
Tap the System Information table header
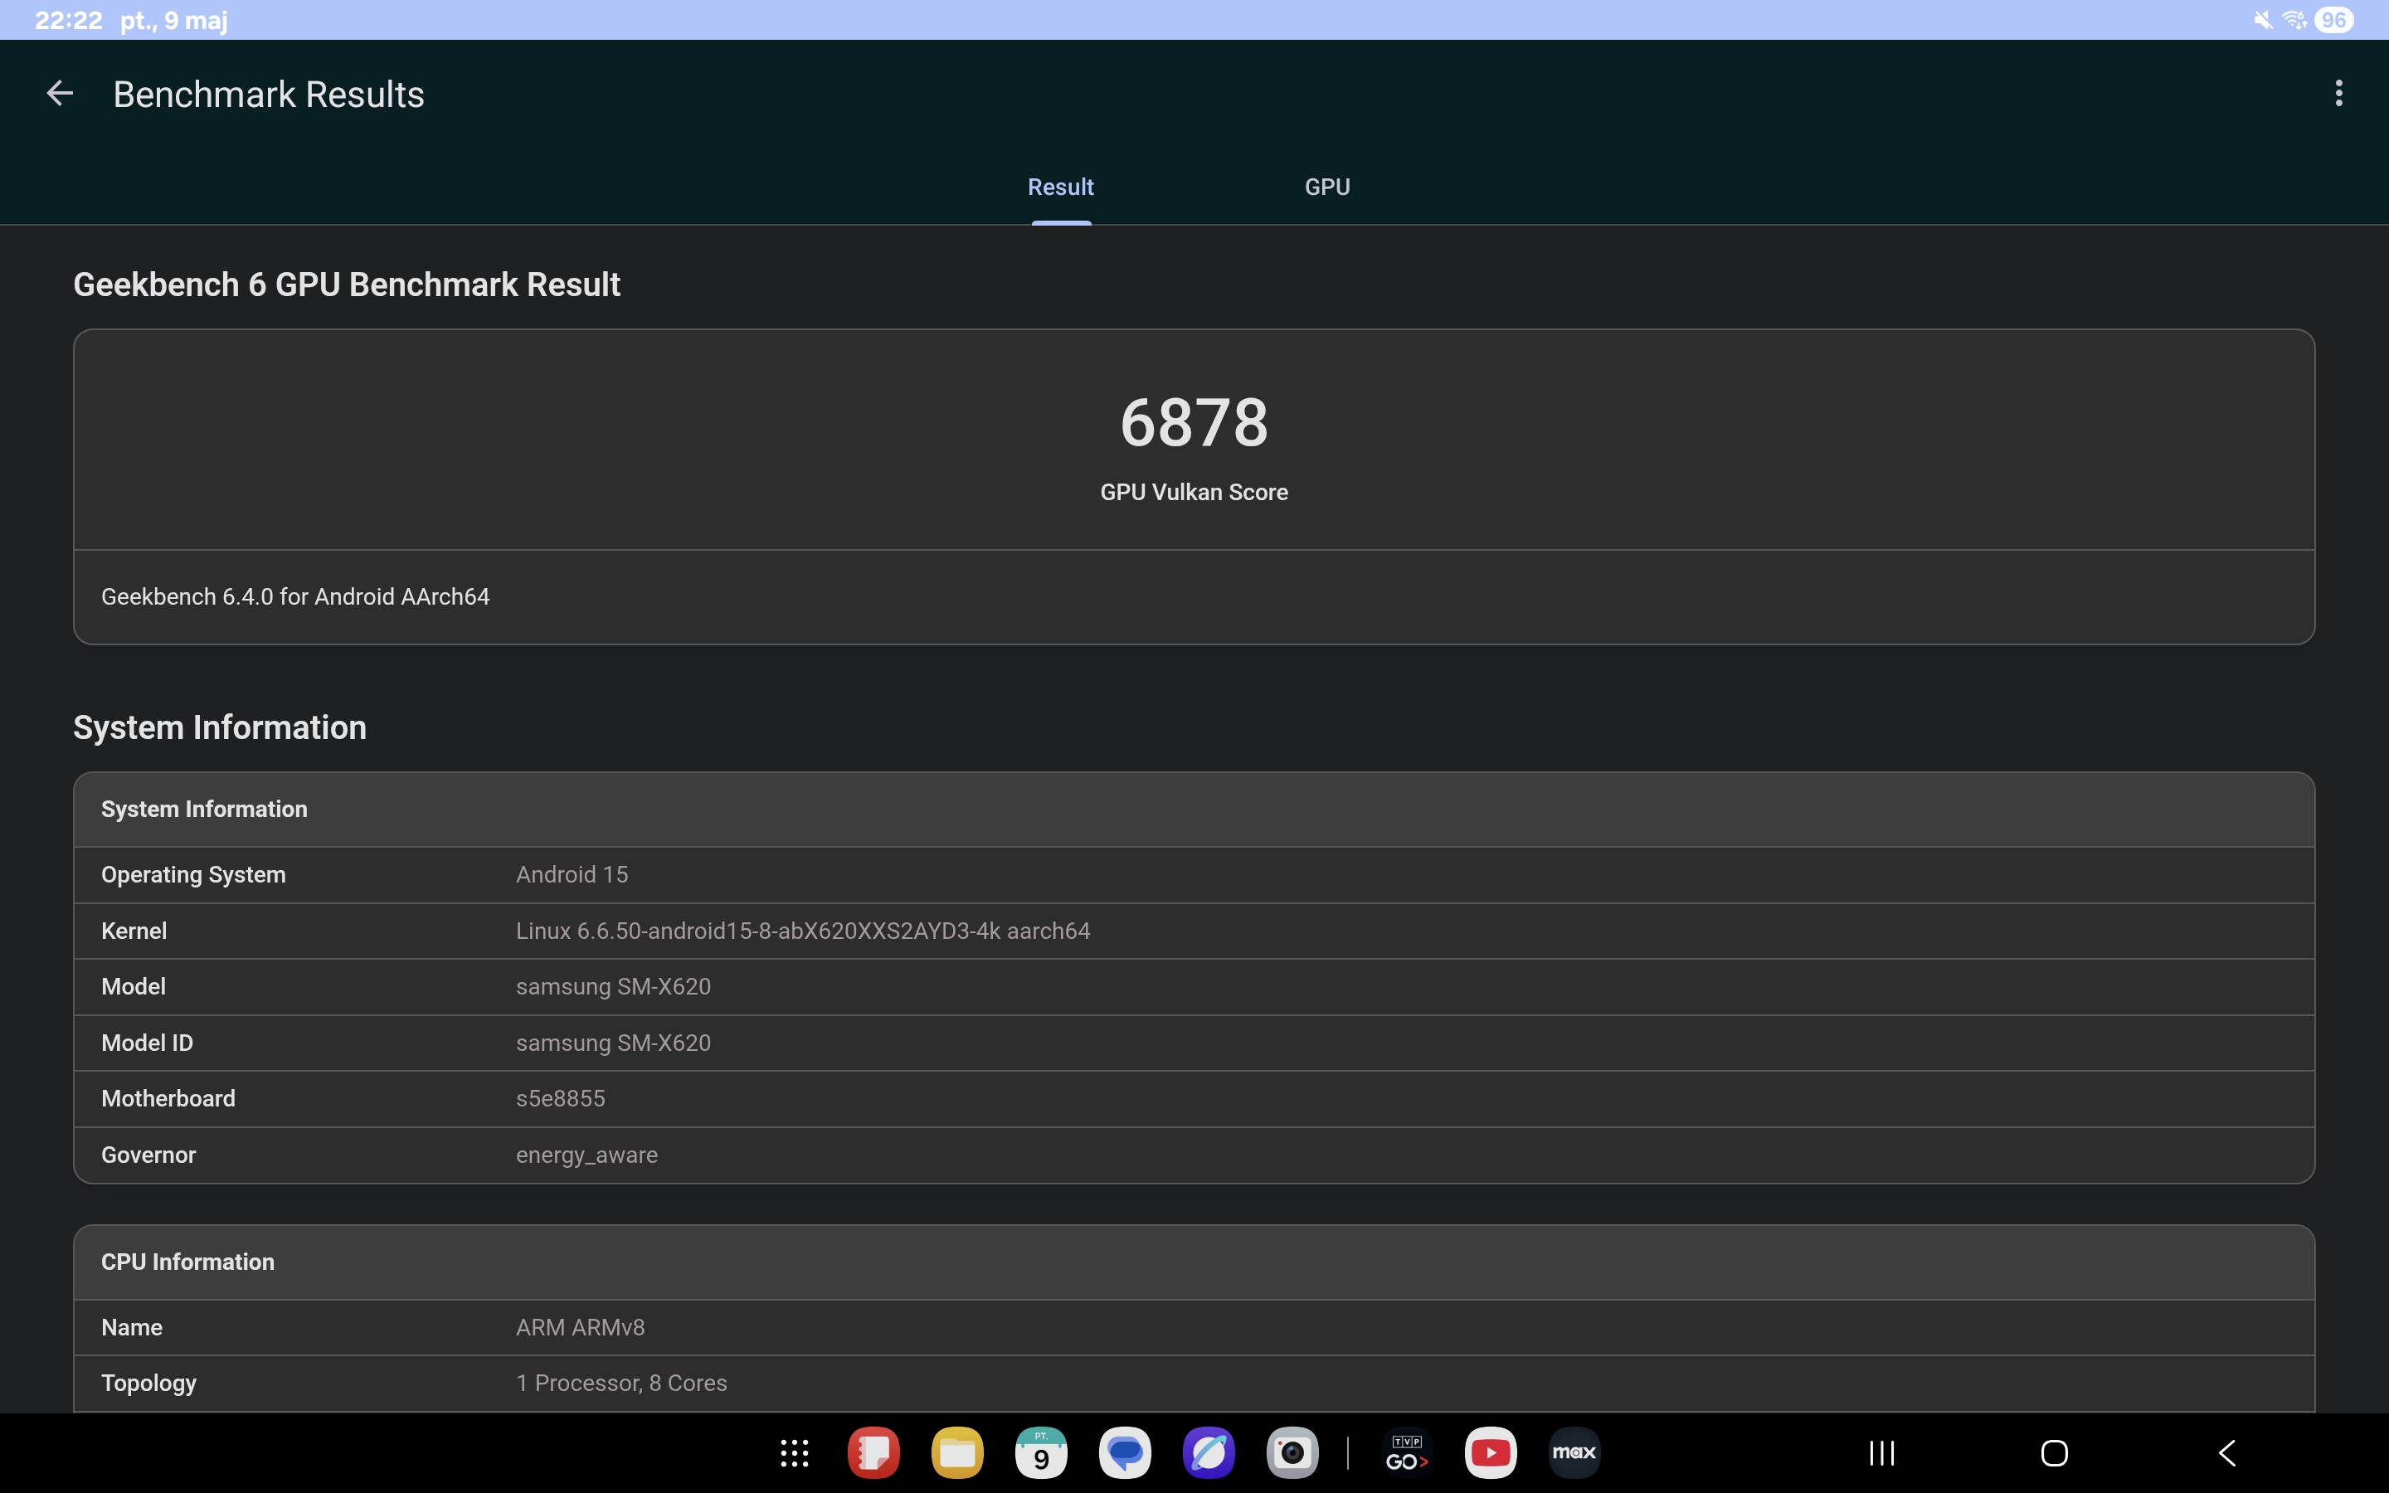click(1194, 810)
